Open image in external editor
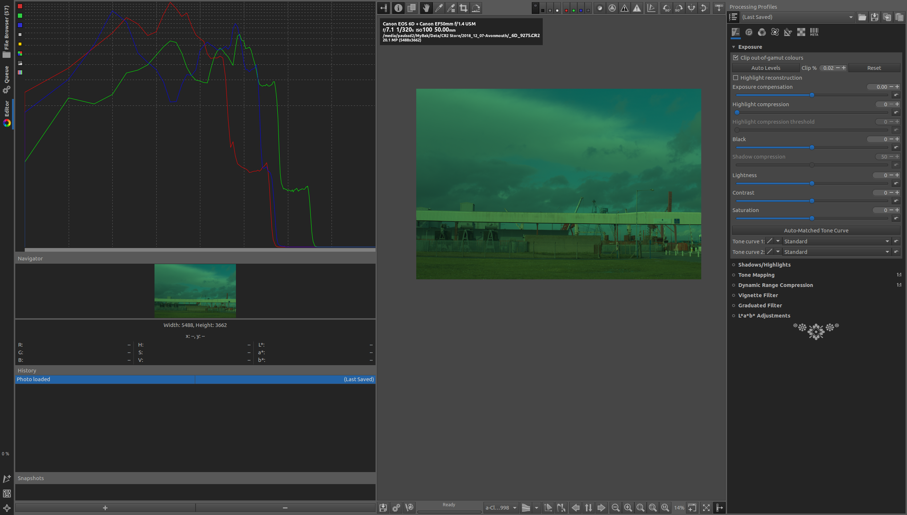Image resolution: width=907 pixels, height=515 pixels. point(409,508)
